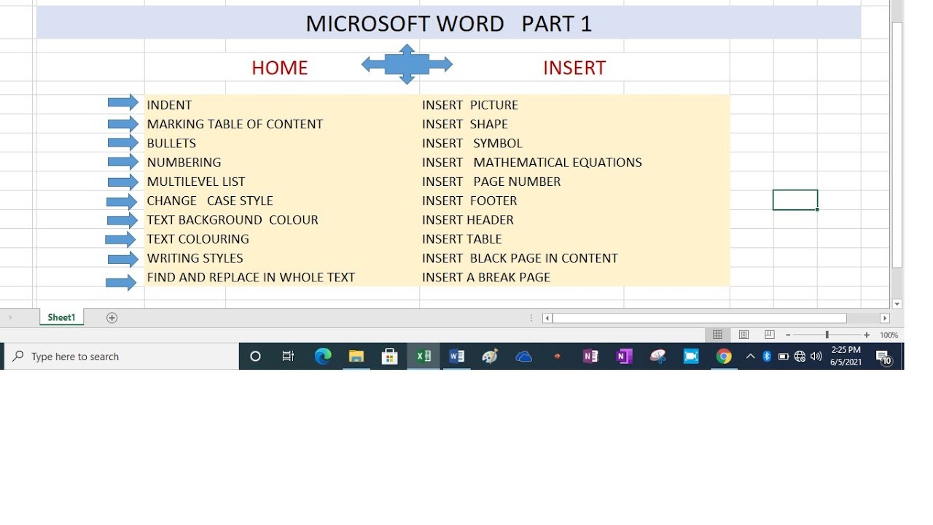Select the HOME heading cell

click(x=280, y=68)
